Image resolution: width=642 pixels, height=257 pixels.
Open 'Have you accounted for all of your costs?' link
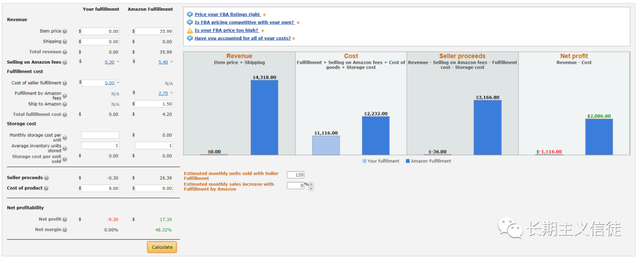click(x=243, y=38)
